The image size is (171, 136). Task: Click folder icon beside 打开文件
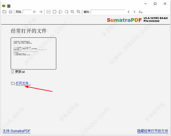tap(13, 83)
